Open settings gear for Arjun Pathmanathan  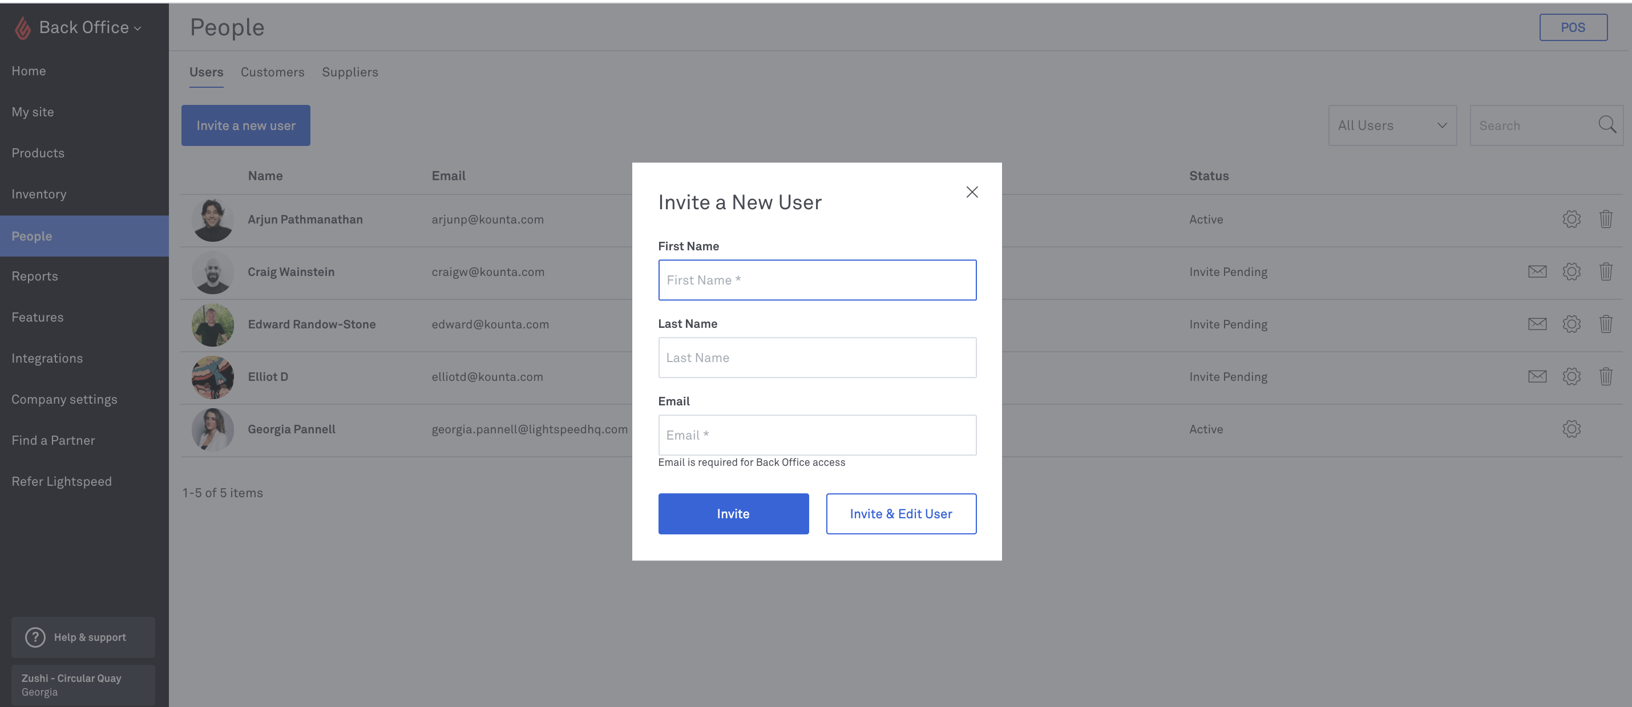(x=1571, y=220)
